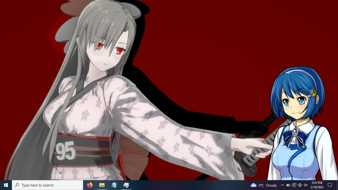Open the Action Center notifications icon
338x190 pixels.
330,185
